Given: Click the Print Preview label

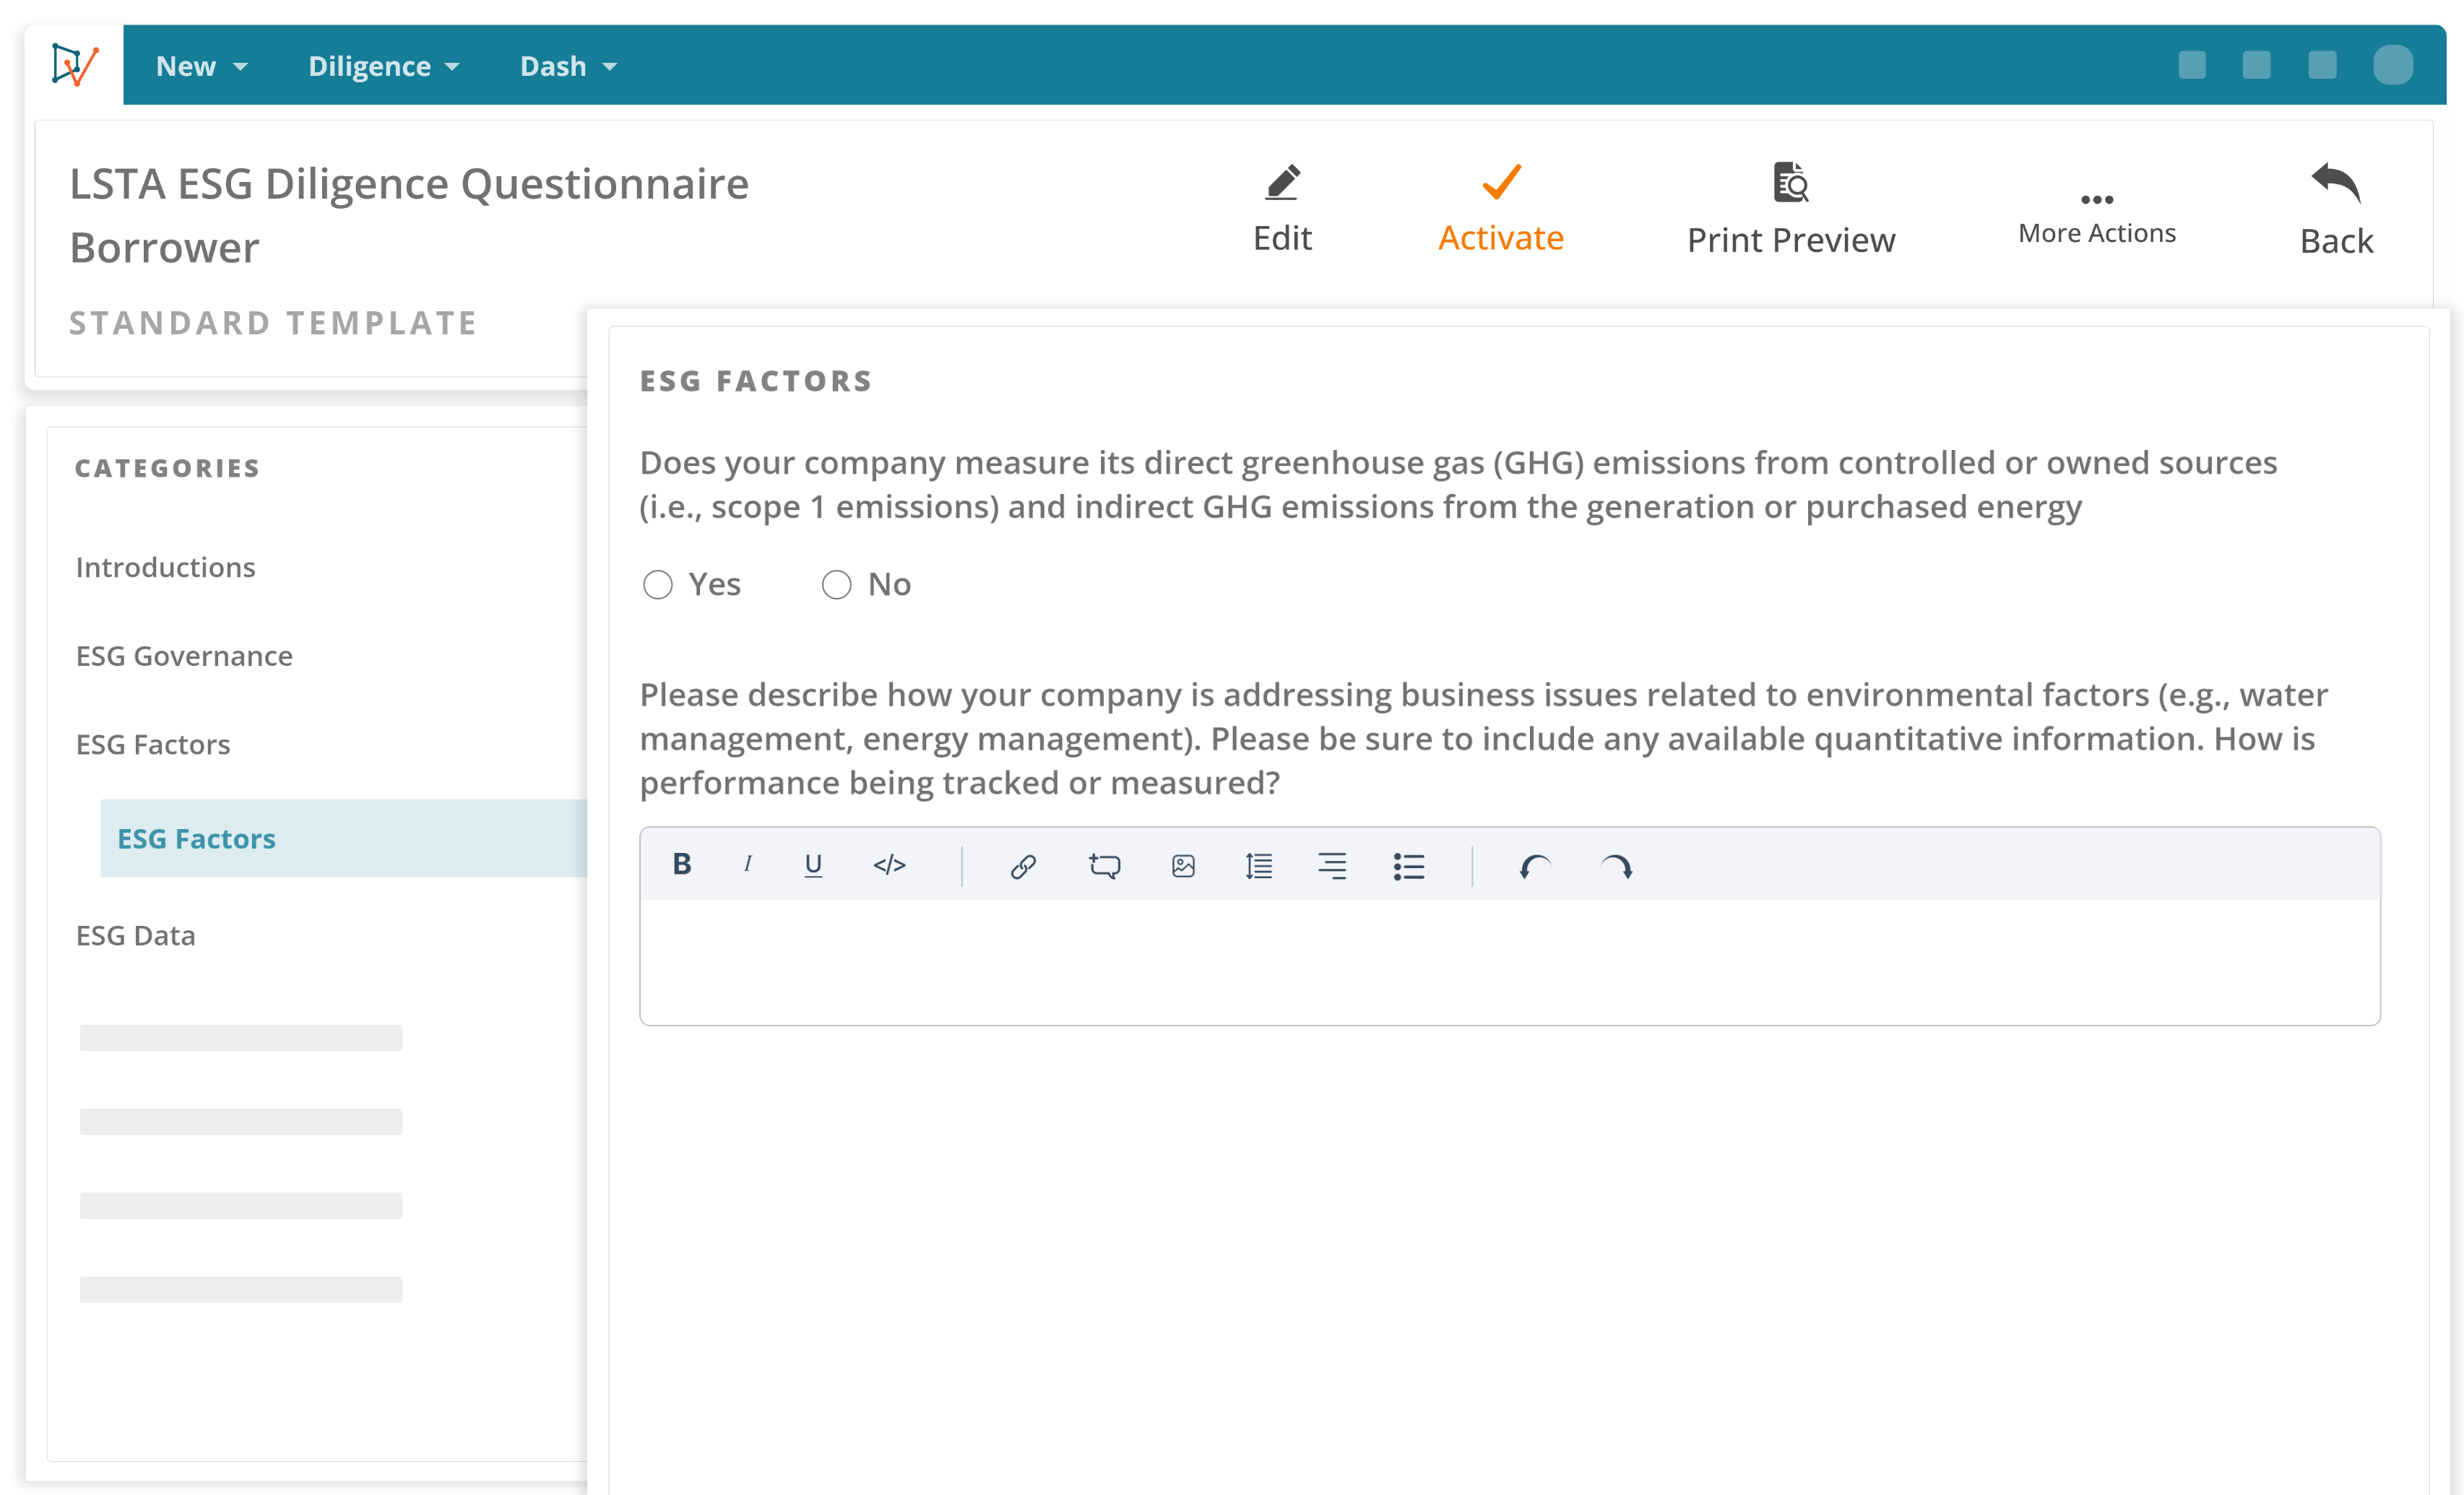Looking at the screenshot, I should [1790, 240].
